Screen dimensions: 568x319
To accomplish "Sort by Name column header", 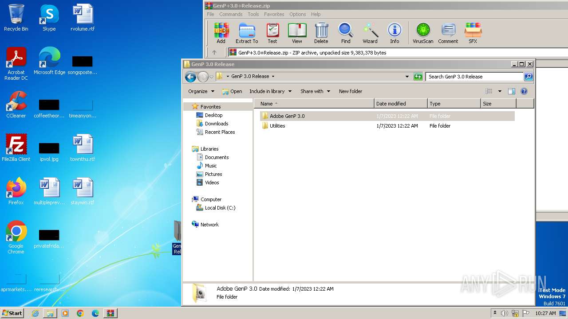I will [x=314, y=104].
